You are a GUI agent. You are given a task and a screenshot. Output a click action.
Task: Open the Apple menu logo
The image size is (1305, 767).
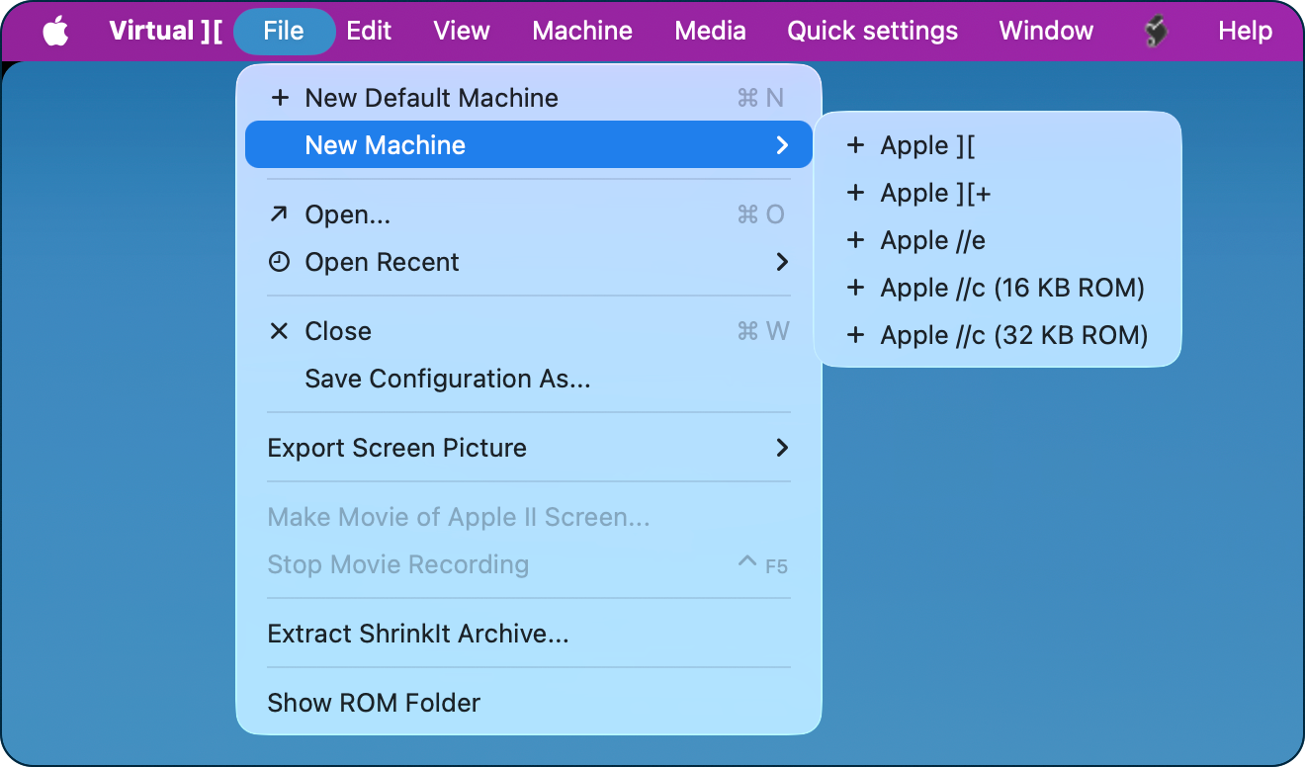56,32
